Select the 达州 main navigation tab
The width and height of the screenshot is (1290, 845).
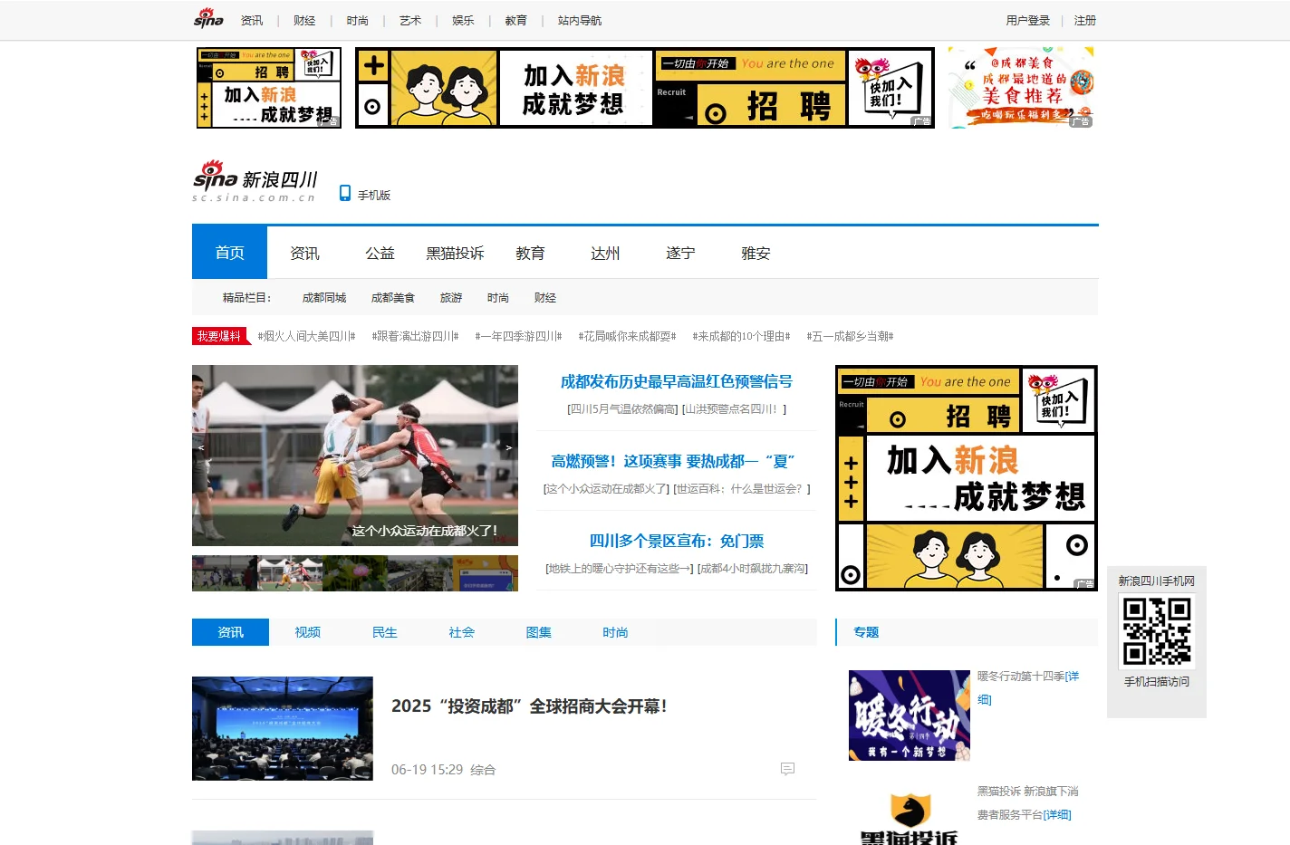[605, 253]
